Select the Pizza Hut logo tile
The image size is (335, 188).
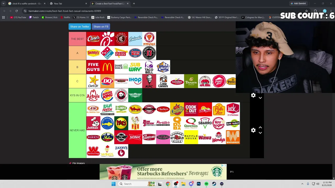point(219,81)
